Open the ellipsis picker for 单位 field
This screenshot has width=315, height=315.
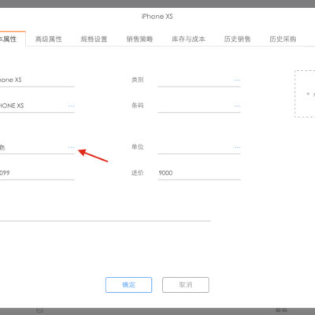(237, 147)
